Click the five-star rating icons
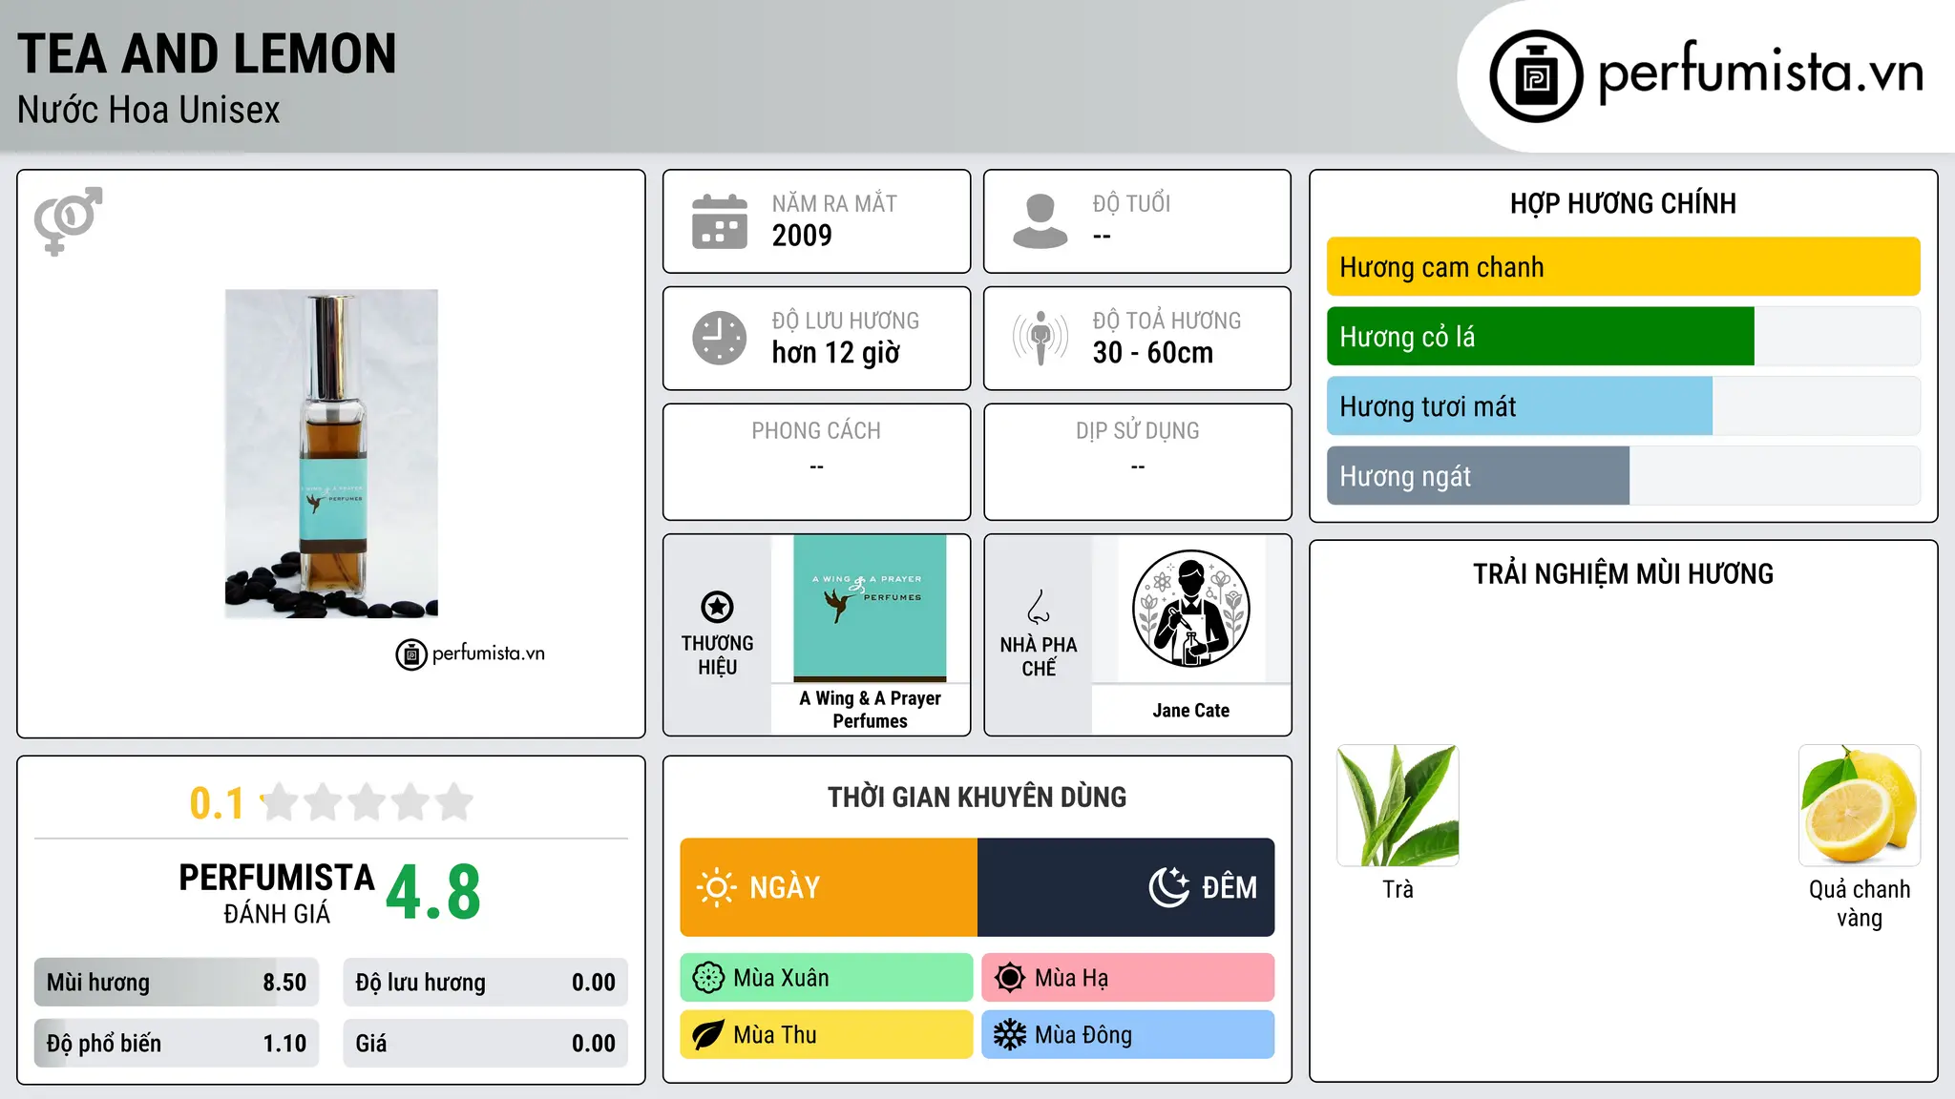 pos(368,802)
